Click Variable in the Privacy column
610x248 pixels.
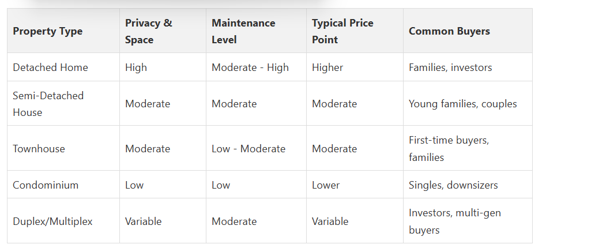143,221
